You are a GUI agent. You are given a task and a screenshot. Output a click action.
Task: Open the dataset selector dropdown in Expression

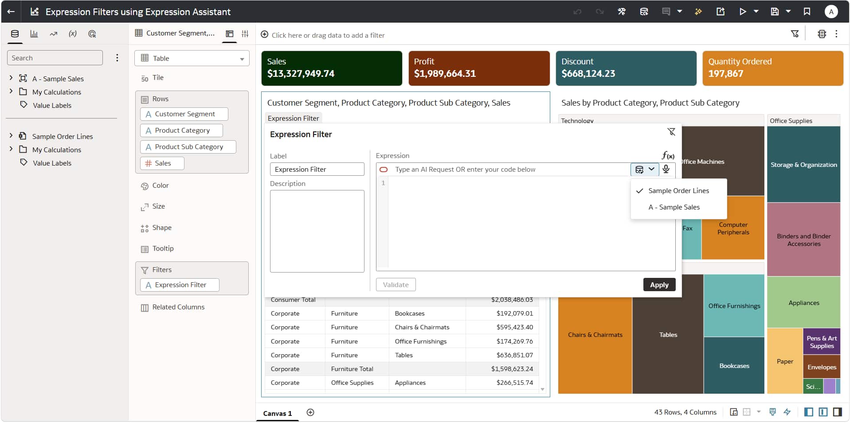(x=645, y=169)
